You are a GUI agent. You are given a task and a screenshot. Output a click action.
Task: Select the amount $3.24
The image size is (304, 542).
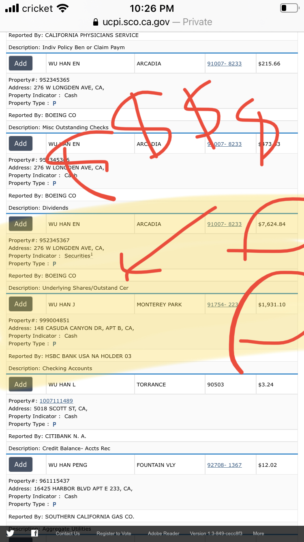pyautogui.click(x=266, y=385)
